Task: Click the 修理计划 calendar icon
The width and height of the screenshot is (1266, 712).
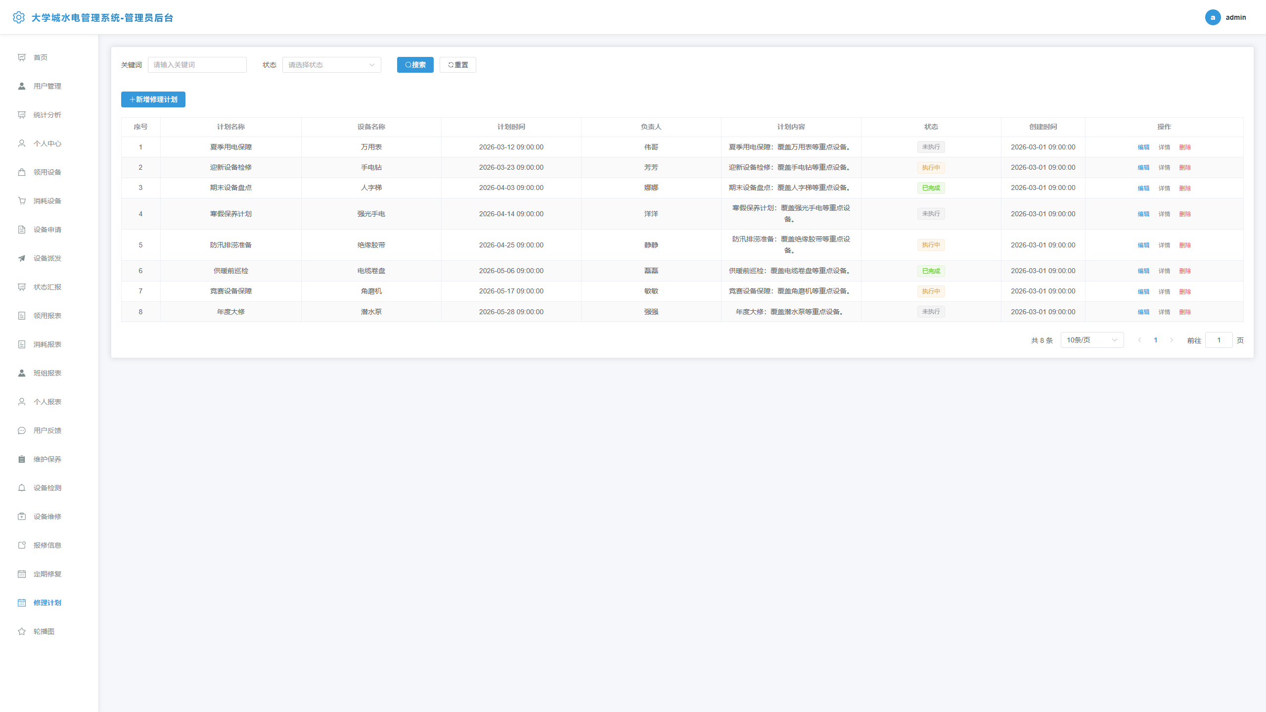Action: point(22,603)
